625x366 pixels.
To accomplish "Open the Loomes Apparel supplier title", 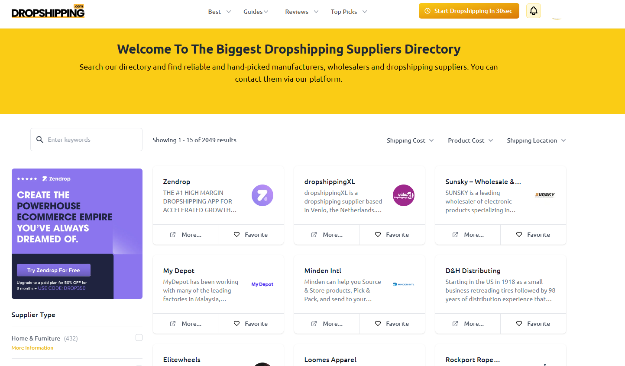I will tap(330, 360).
